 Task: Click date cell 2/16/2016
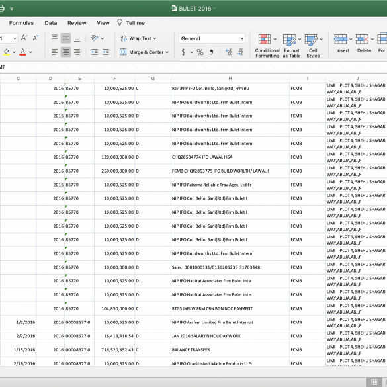pos(19,362)
